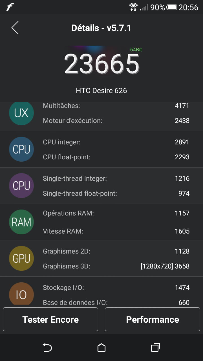Image resolution: width=203 pixels, height=361 pixels.
Task: Tap the back arrow in the header
Action: pos(15,28)
